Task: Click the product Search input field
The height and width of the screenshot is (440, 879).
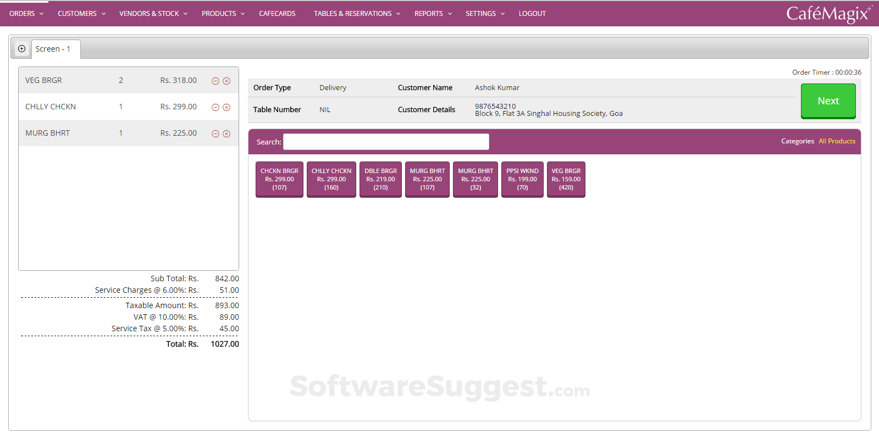Action: (x=386, y=142)
